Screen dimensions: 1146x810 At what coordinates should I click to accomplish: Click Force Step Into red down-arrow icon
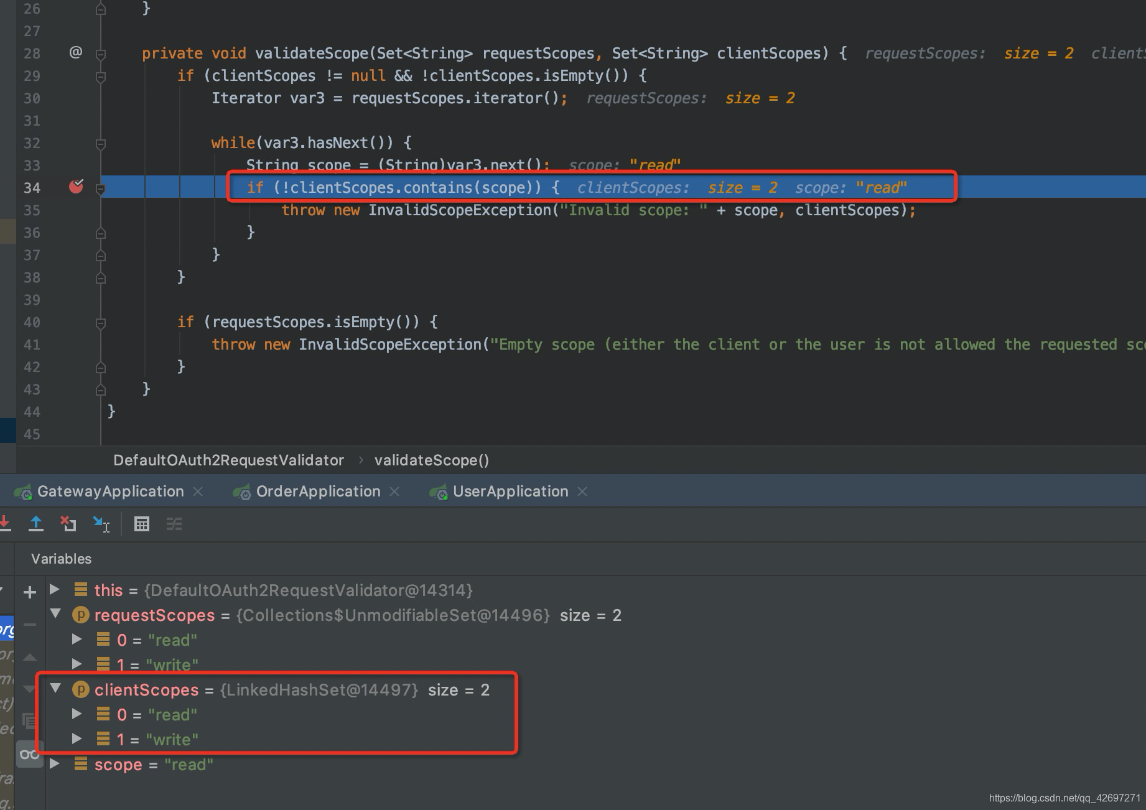coord(5,524)
